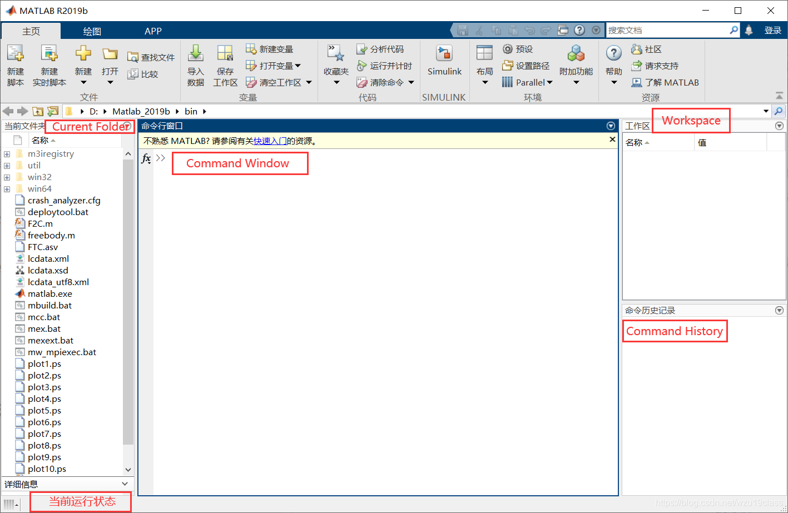Expand the m3iregistry folder

click(x=7, y=154)
